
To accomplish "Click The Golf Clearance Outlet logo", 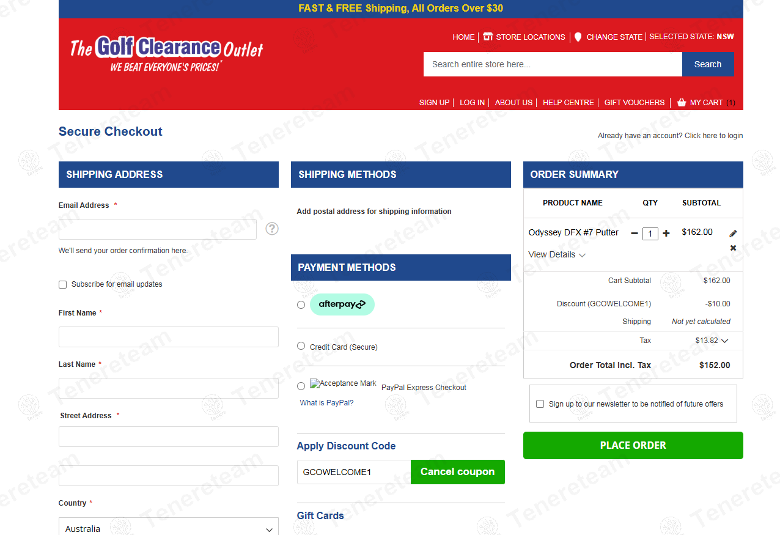I will 167,55.
